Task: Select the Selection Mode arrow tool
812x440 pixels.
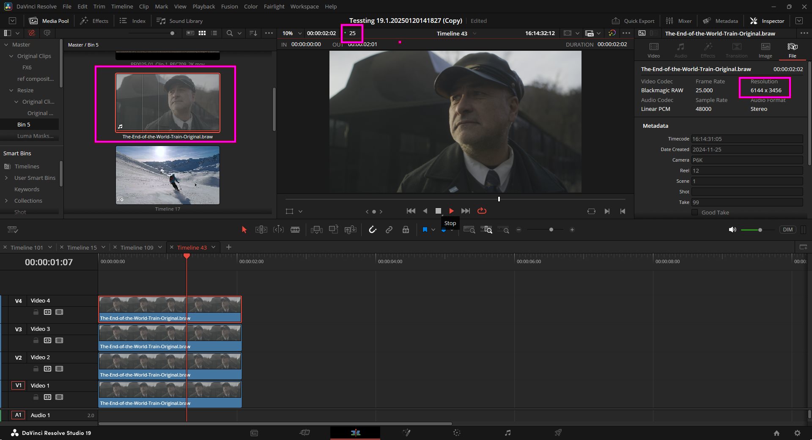Action: tap(244, 230)
